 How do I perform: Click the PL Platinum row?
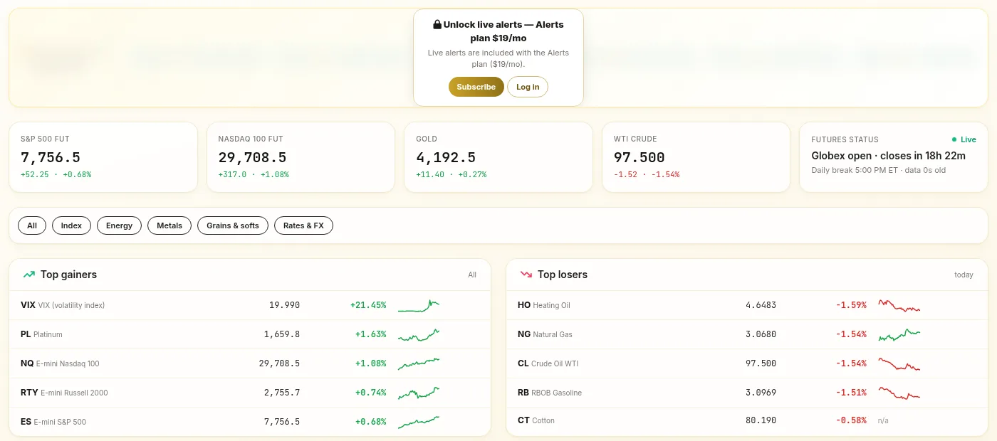(250, 334)
